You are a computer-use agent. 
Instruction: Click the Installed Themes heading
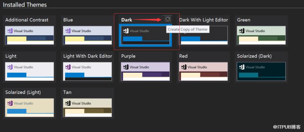(x=25, y=5)
